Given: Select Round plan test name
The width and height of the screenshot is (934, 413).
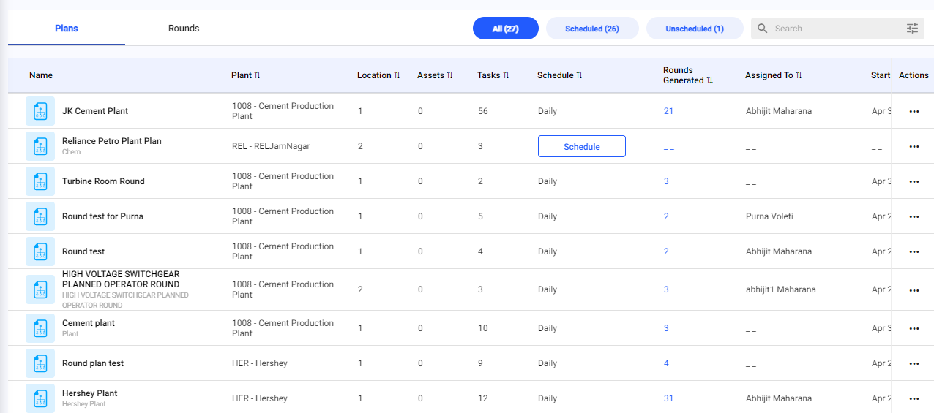Looking at the screenshot, I should [x=93, y=363].
